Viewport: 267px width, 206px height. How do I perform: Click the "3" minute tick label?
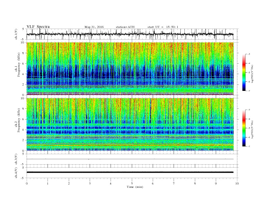tap(90, 183)
